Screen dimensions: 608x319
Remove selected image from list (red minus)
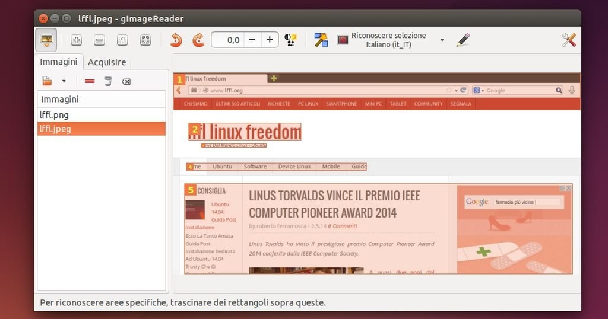(x=90, y=81)
